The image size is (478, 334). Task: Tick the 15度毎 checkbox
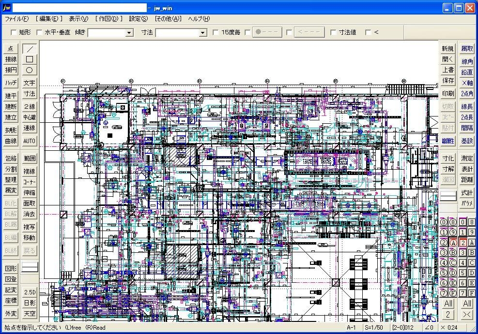point(216,32)
